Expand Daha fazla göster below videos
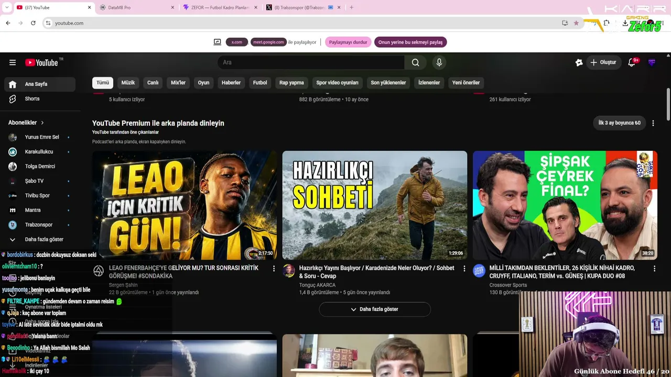This screenshot has height=377, width=671. pyautogui.click(x=375, y=309)
